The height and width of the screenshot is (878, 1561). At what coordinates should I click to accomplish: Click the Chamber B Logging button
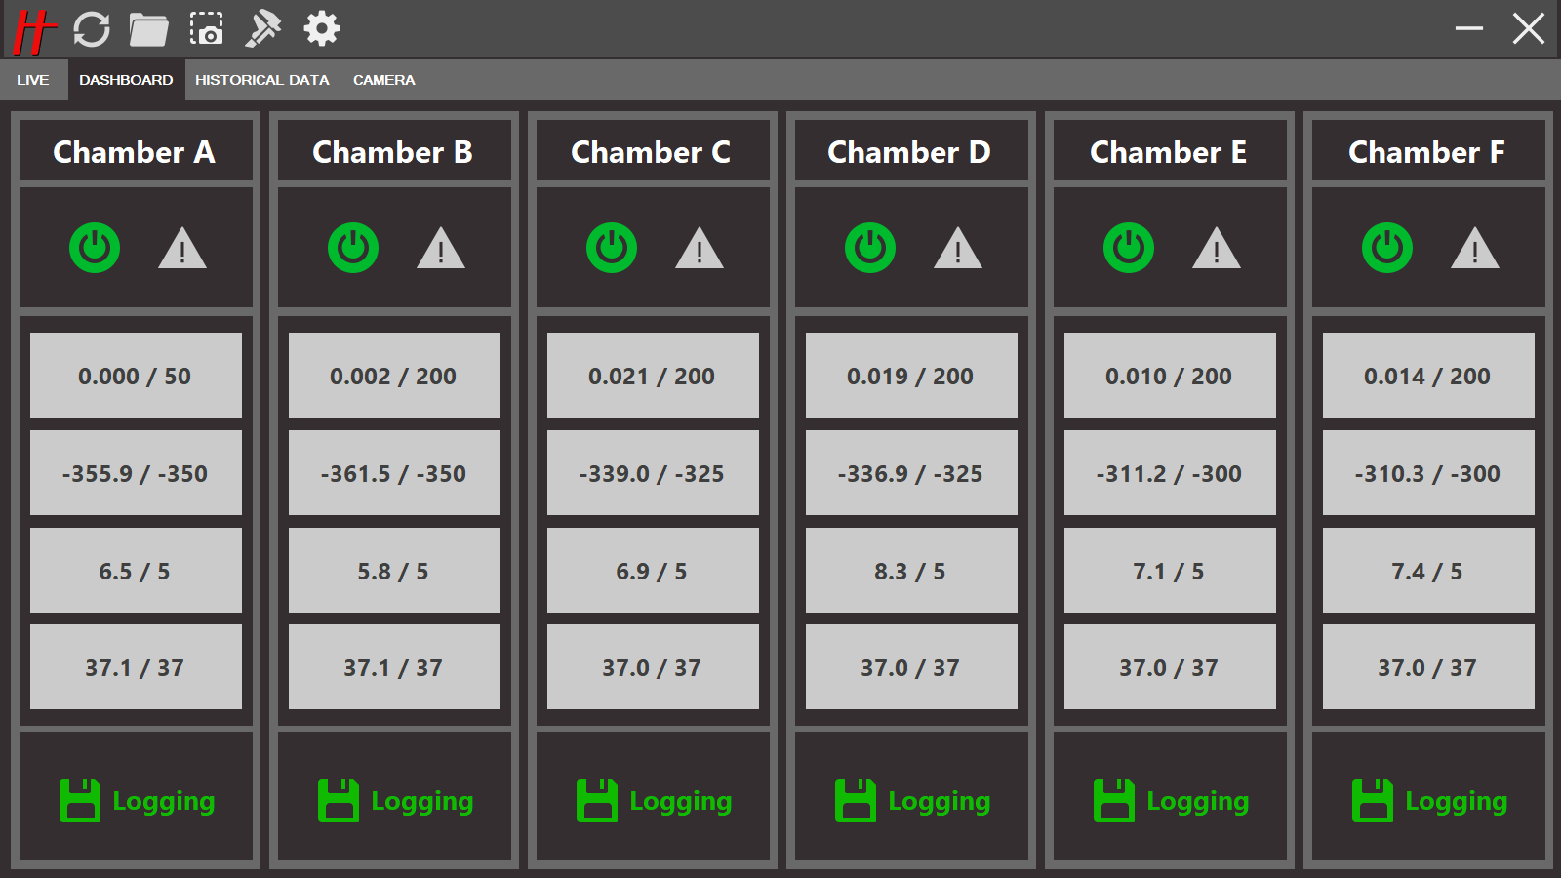click(x=395, y=801)
